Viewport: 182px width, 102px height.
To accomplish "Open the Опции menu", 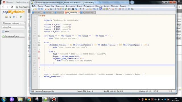I will [79, 6].
